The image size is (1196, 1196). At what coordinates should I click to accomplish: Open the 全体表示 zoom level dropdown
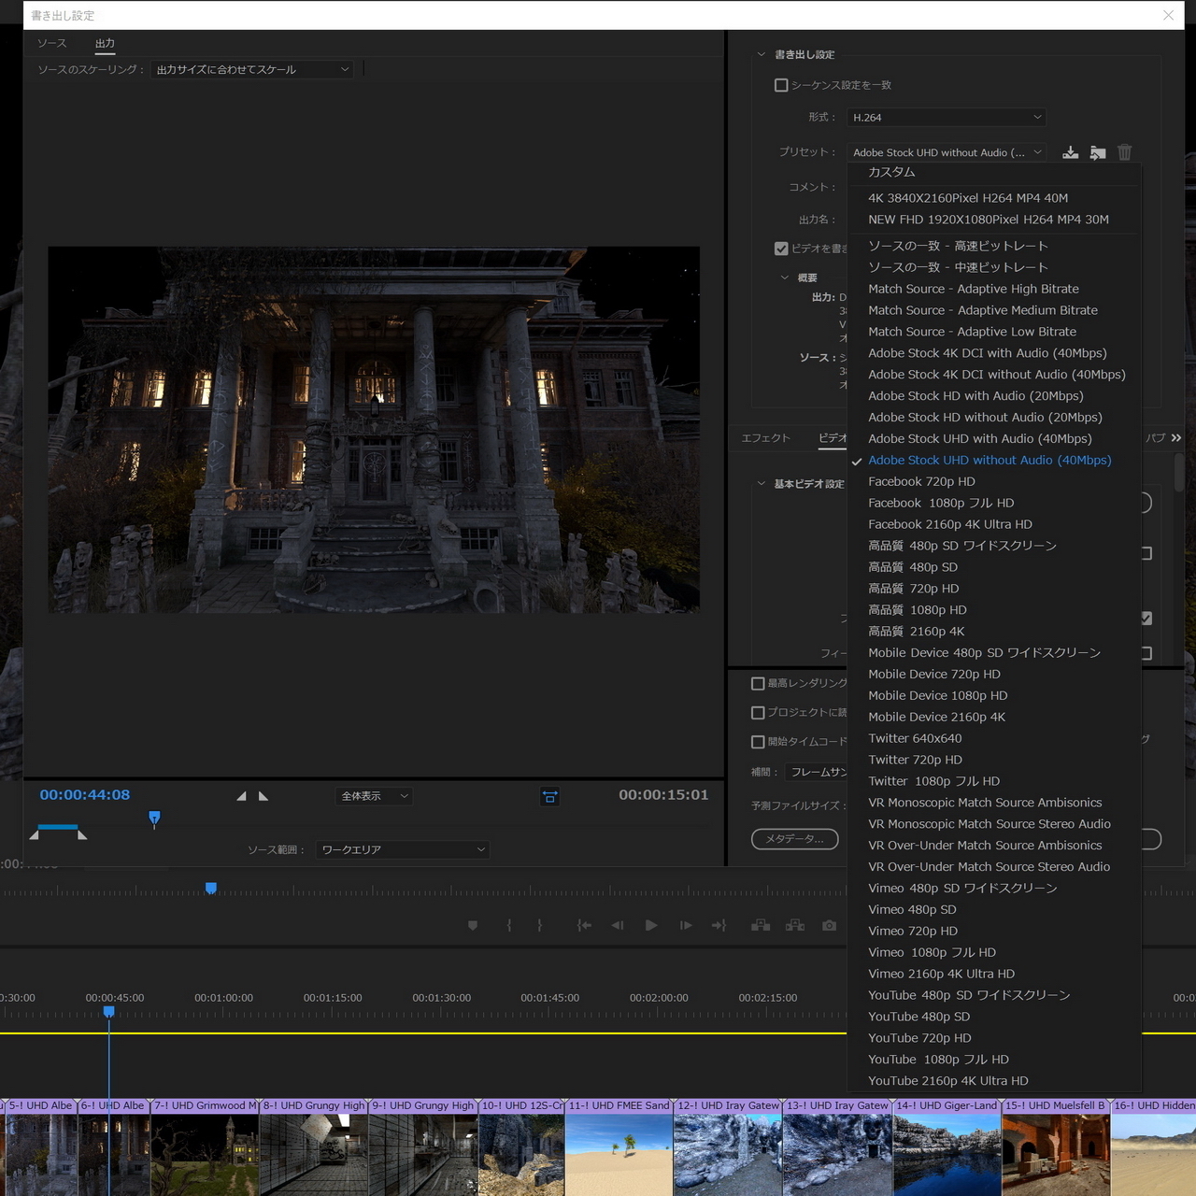(x=373, y=795)
